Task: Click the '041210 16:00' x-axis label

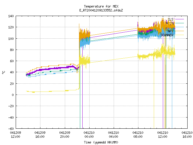Action: pos(187,135)
